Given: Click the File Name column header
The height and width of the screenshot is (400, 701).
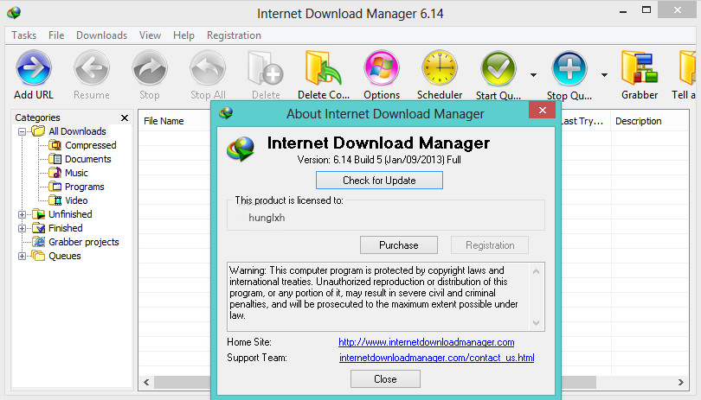Looking at the screenshot, I should (164, 121).
